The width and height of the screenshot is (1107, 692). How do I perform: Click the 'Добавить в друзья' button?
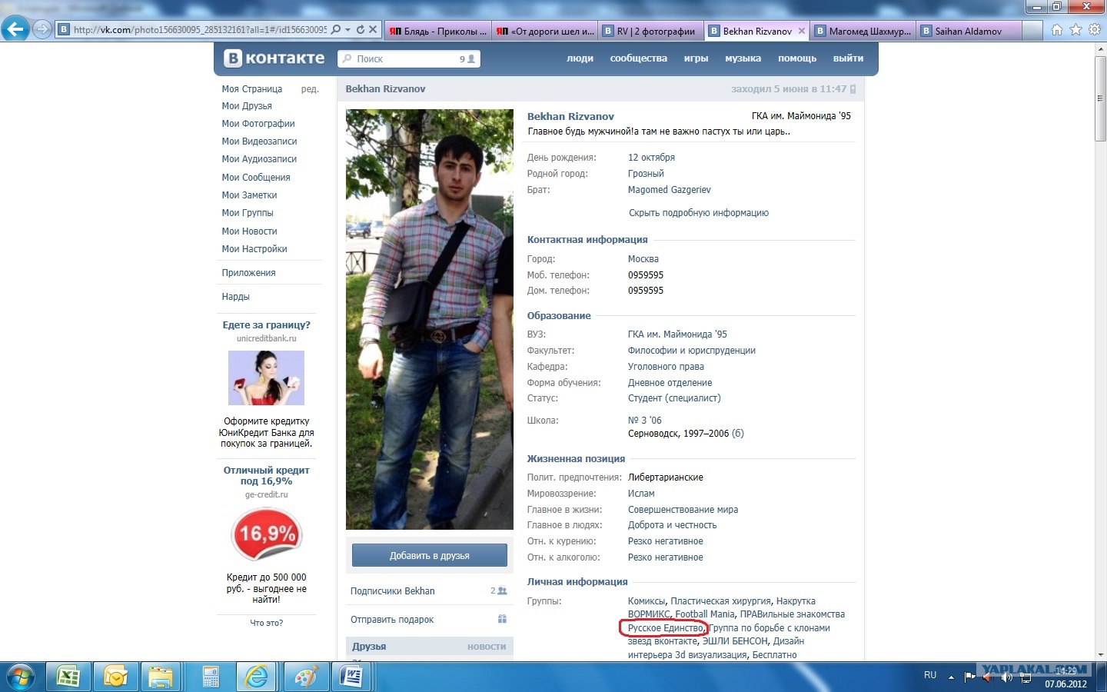pos(429,555)
